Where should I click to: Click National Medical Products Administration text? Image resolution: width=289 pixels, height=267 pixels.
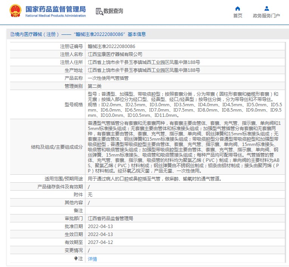coord(56,16)
